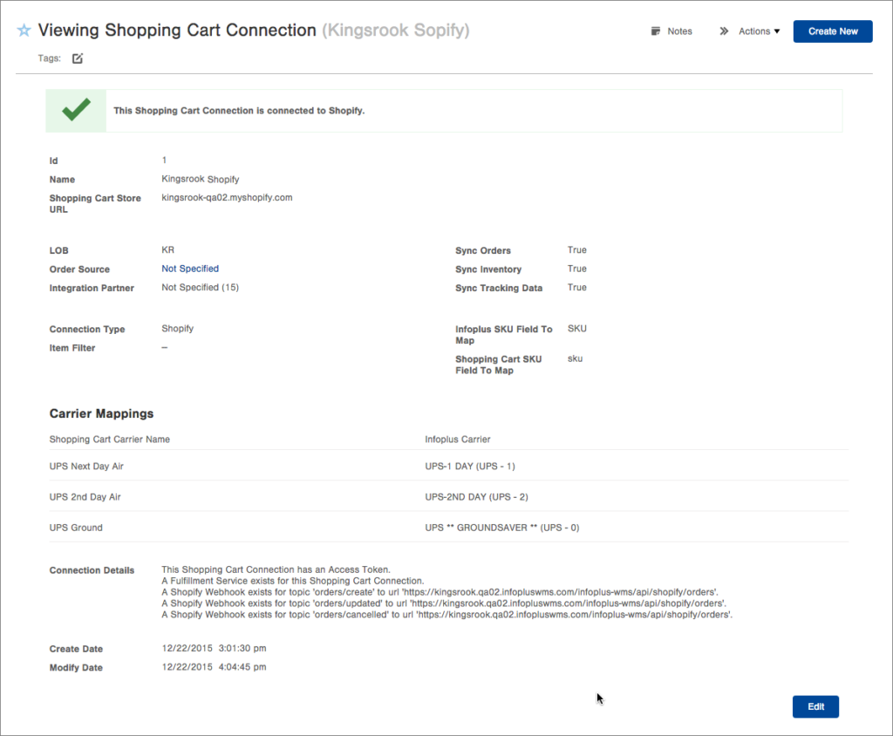Click the favorite star icon beside the title
Image resolution: width=893 pixels, height=736 pixels.
[24, 31]
